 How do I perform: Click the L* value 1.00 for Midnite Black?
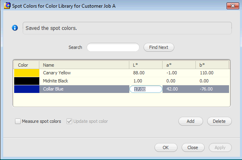138,81
